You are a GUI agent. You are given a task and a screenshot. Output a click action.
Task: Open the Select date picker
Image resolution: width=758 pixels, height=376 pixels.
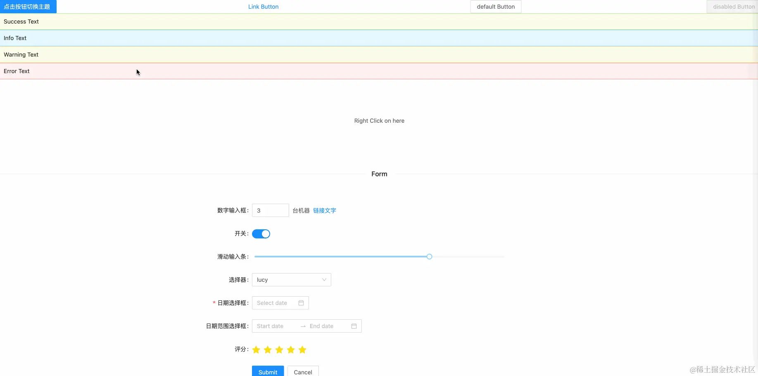(275, 302)
